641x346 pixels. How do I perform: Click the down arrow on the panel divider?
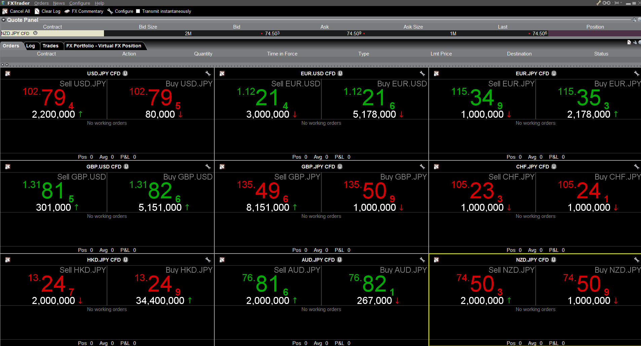[x=7, y=65]
